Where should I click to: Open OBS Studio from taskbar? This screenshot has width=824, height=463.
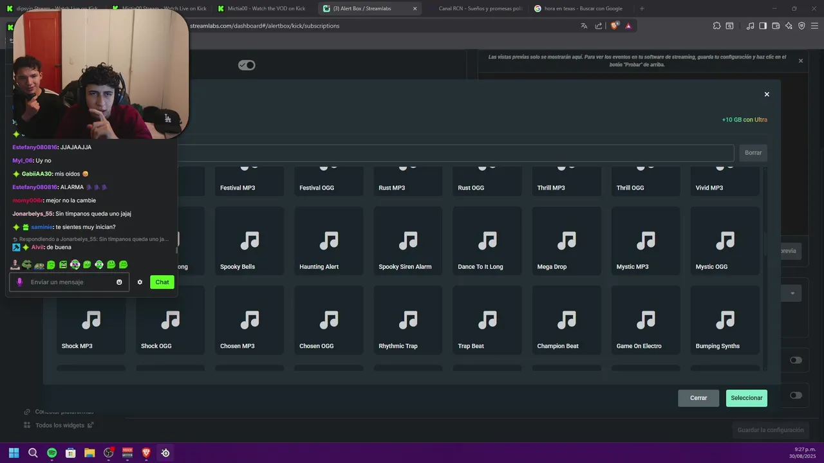click(x=108, y=453)
